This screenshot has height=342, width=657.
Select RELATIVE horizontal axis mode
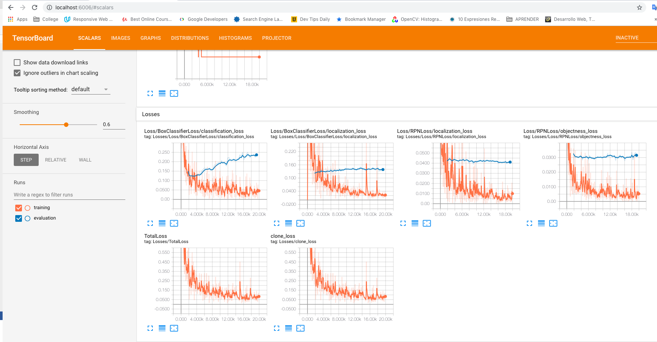[56, 160]
